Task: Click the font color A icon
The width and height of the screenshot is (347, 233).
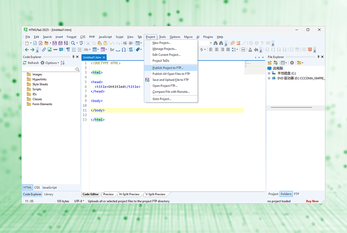Action: pos(250,50)
